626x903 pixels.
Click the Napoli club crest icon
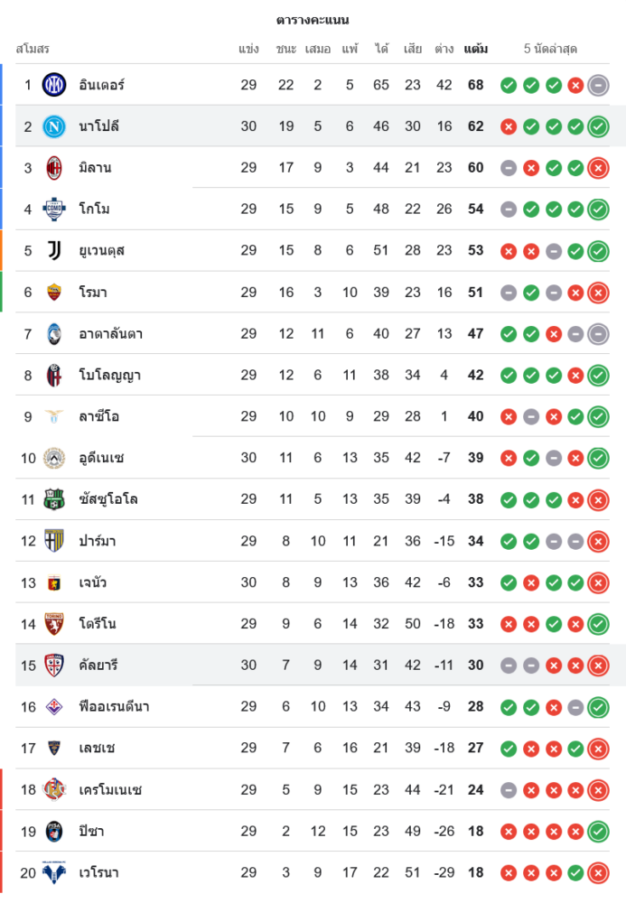(x=54, y=126)
